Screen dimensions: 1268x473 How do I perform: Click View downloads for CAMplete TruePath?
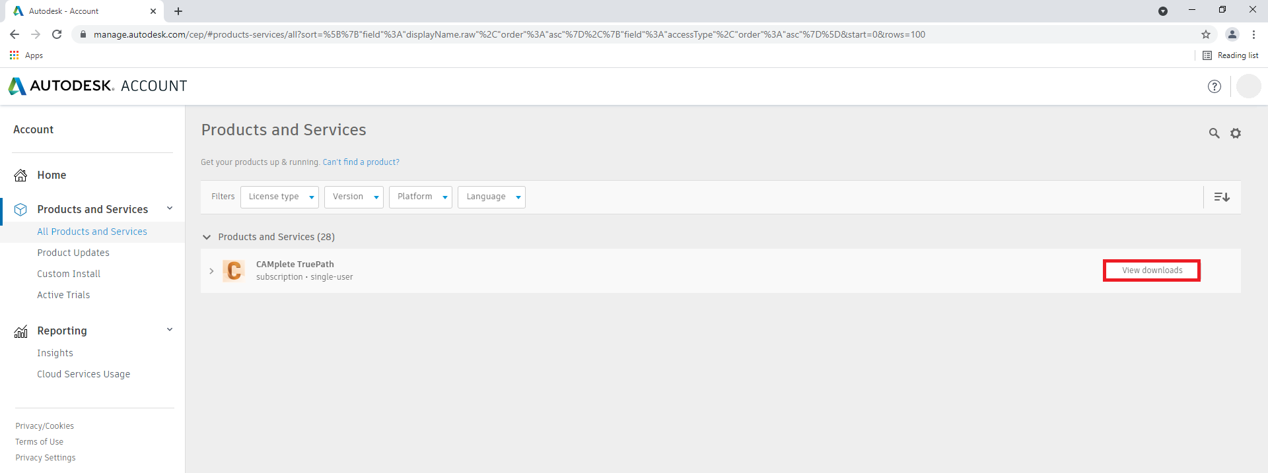point(1152,270)
